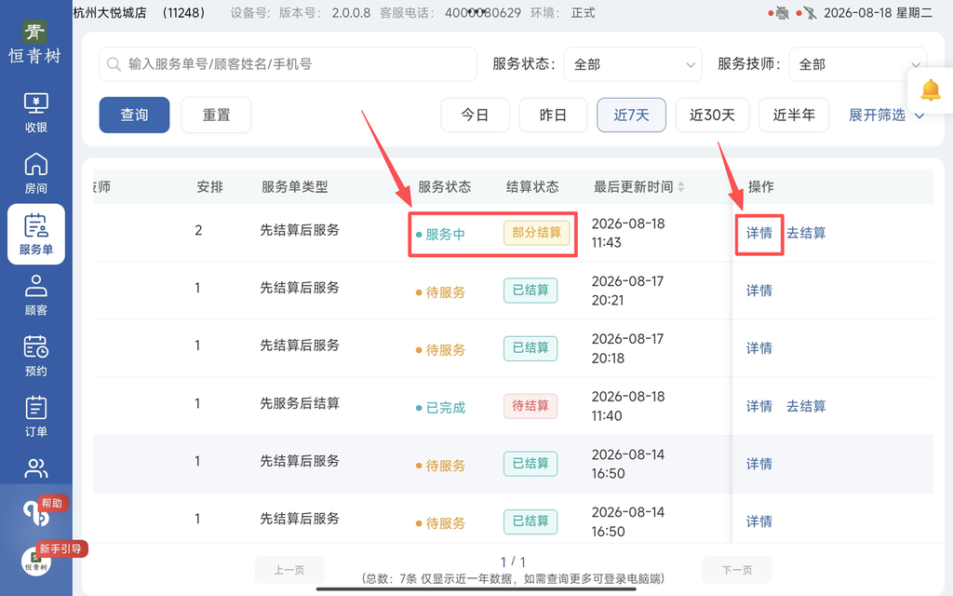Open the 顾客 customer sidebar icon

[36, 295]
